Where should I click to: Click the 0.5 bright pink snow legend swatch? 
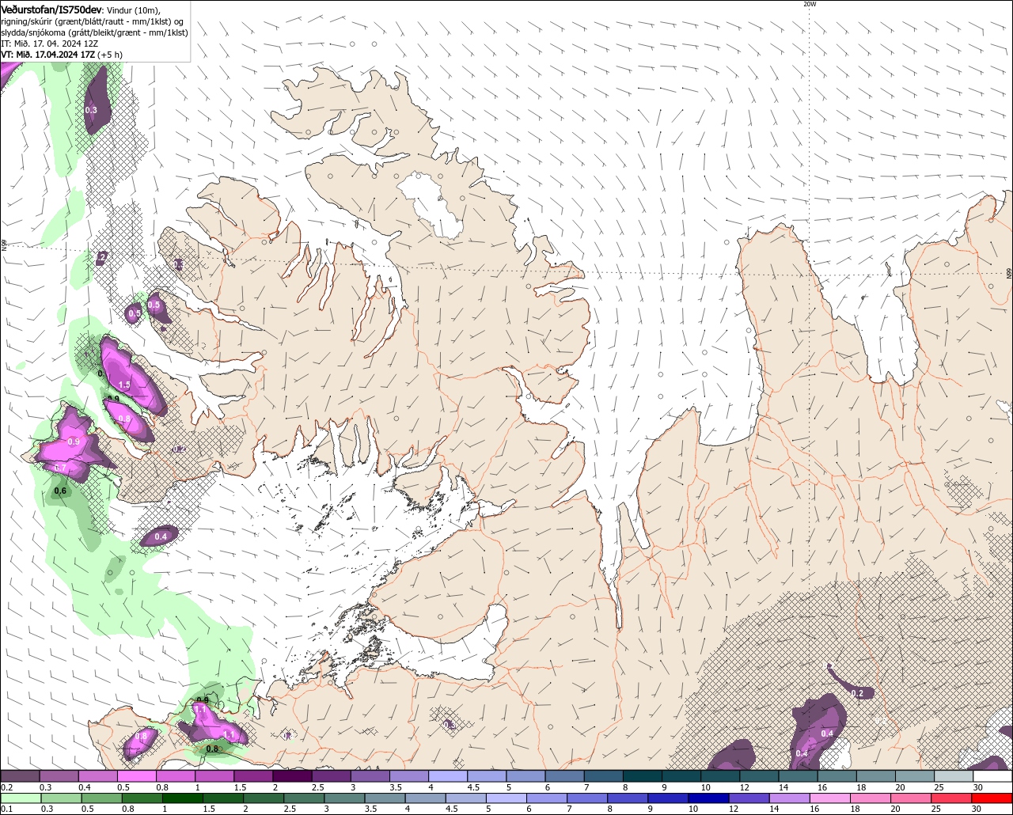coord(136,776)
